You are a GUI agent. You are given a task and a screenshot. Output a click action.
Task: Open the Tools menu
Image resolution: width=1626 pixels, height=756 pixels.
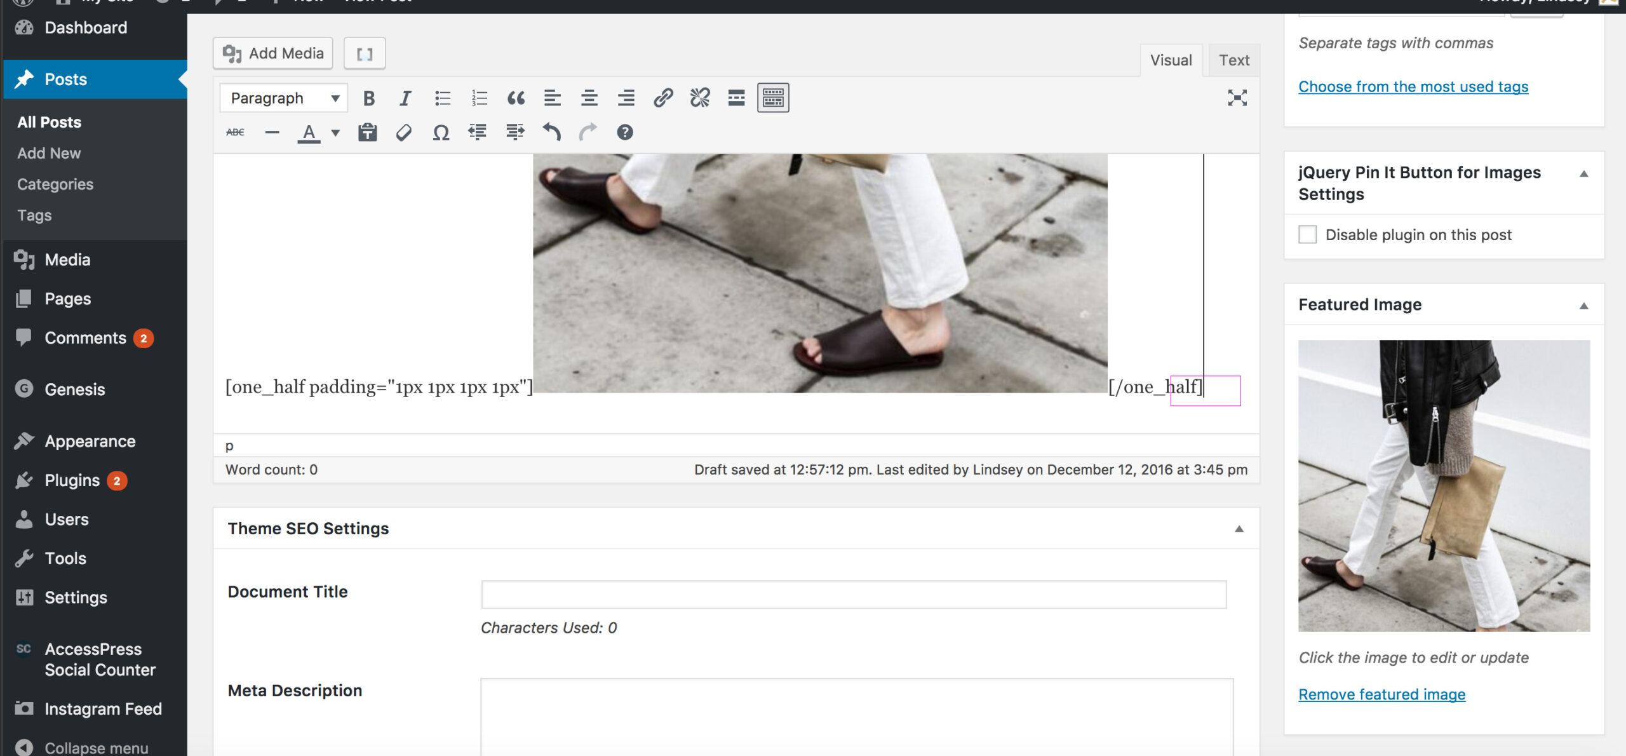coord(65,558)
